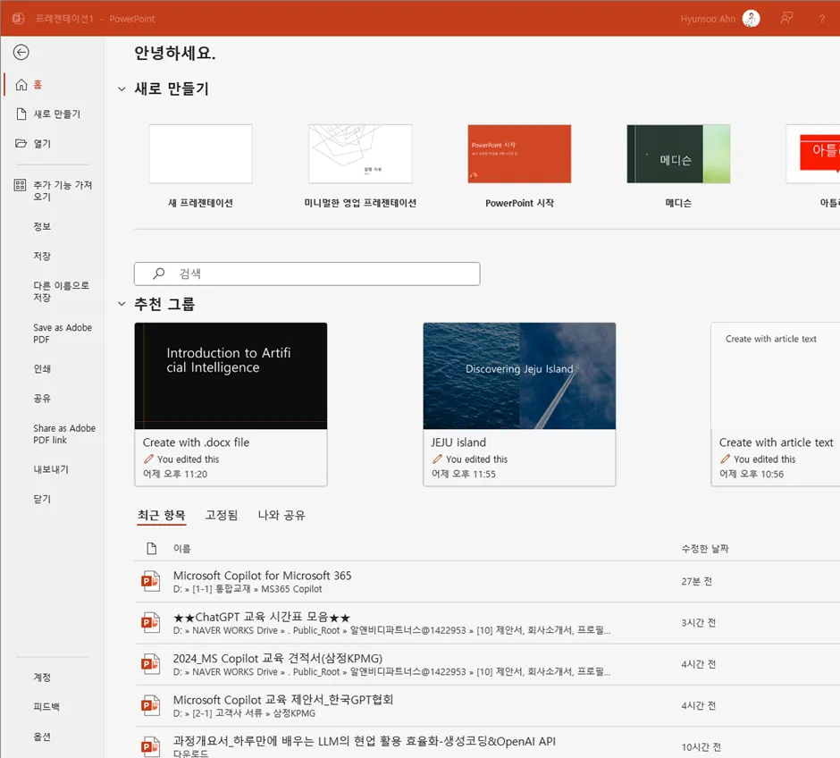Sort by the 수정한 날짜 column header
The image size is (840, 758).
pyautogui.click(x=705, y=549)
